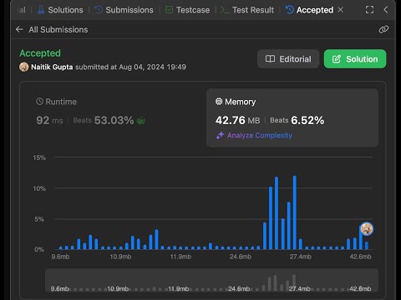Click the Analyze Complexity sparkle icon
The width and height of the screenshot is (401, 300).
pos(220,135)
